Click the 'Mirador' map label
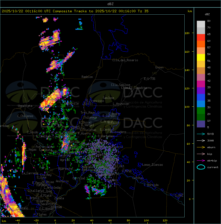Image resolution: width=221 pixels, height=224 pixels. (x=112, y=180)
